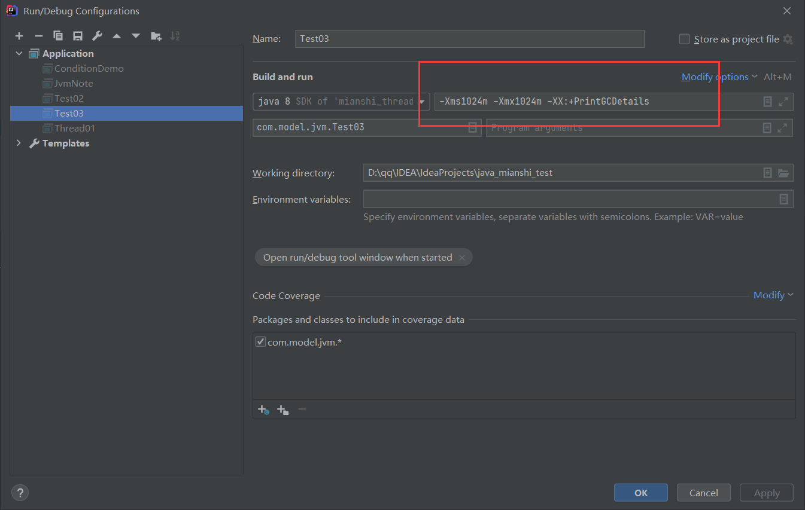The image size is (805, 510).
Task: Select Templates node in tree
Action: (x=65, y=143)
